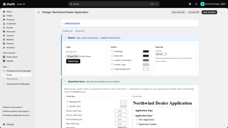Screen dimensions: 228x128
Task: Enable the Divider rules color checkbox
Action: click(112, 65)
